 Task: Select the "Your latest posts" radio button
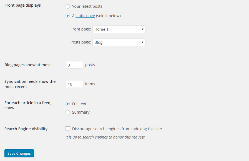(x=68, y=6)
